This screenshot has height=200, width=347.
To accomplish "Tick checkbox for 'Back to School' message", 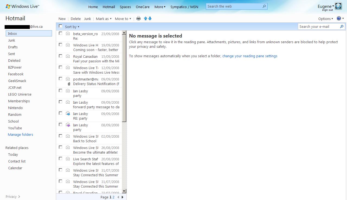I will (60, 136).
